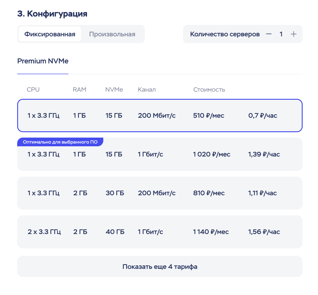Click the Канал column header

coord(147,89)
